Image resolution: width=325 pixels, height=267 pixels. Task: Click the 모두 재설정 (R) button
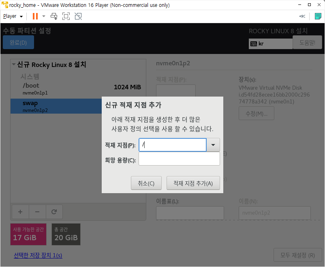pyautogui.click(x=297, y=255)
